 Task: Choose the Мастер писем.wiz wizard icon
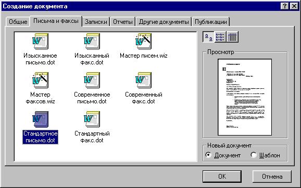143,42
